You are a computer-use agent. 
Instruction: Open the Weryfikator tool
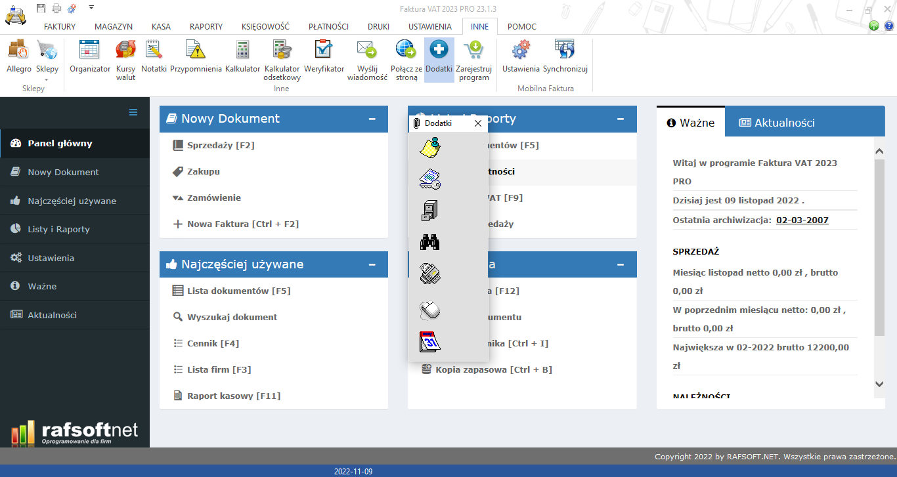point(324,58)
